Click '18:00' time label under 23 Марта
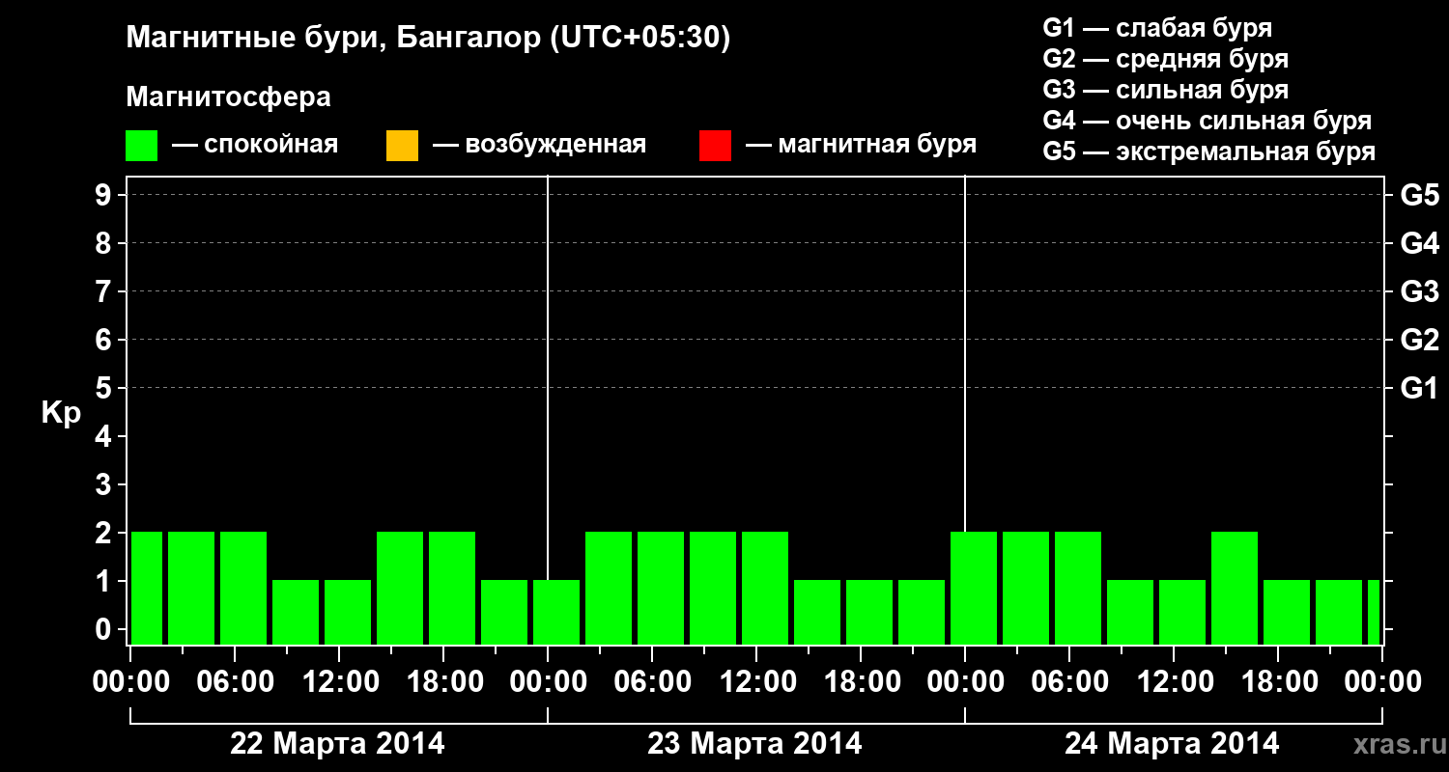The height and width of the screenshot is (772, 1449). tap(861, 682)
